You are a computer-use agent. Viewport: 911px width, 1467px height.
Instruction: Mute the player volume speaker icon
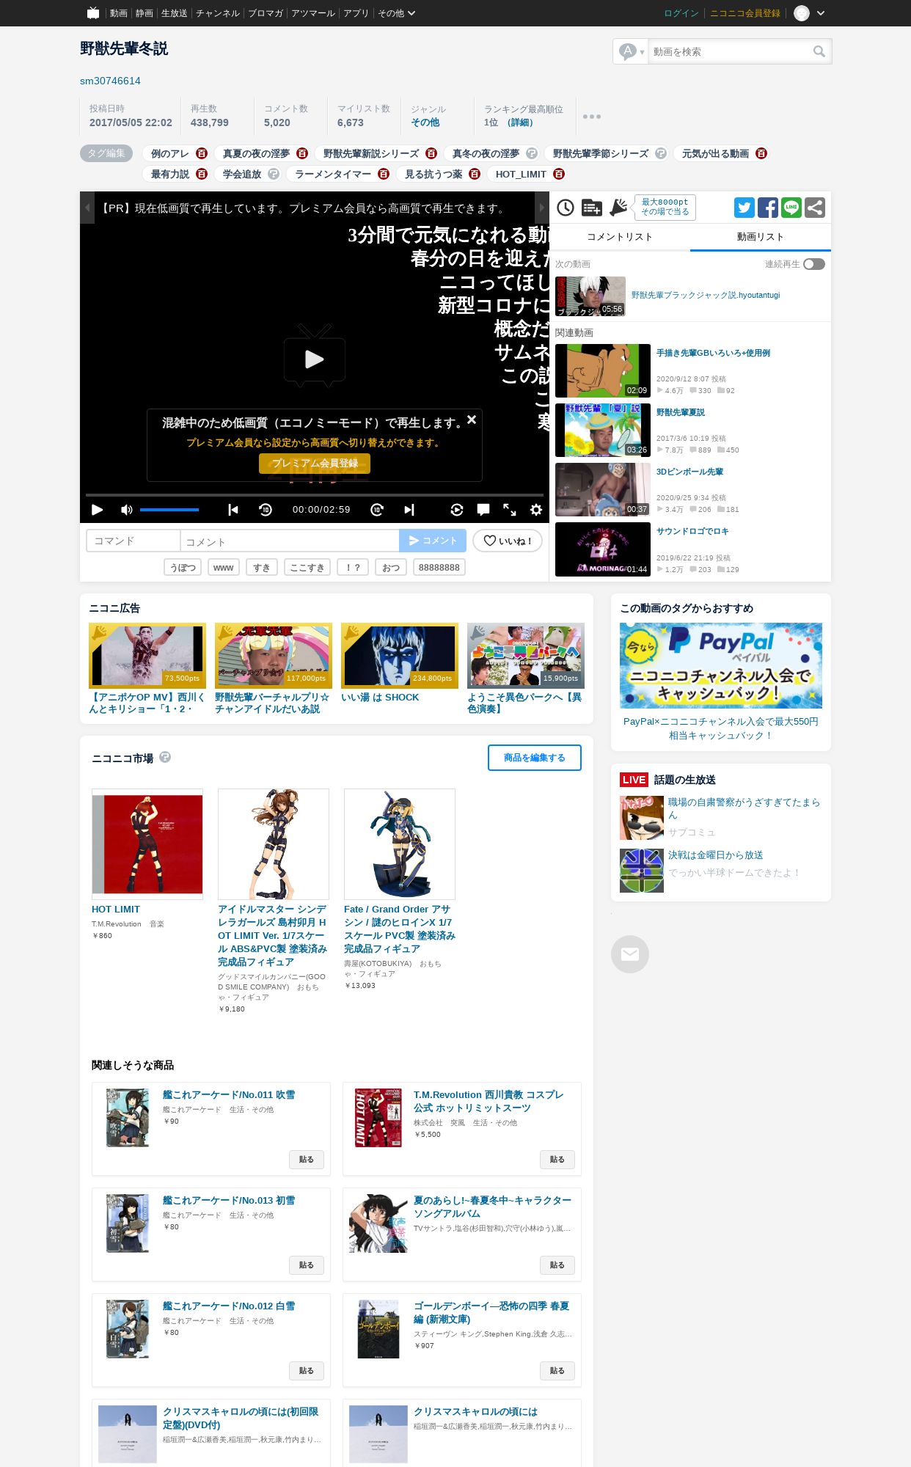pyautogui.click(x=126, y=510)
